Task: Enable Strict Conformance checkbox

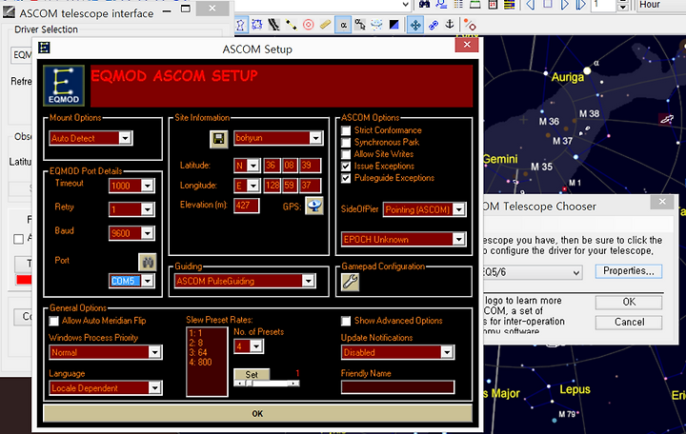Action: tap(346, 130)
